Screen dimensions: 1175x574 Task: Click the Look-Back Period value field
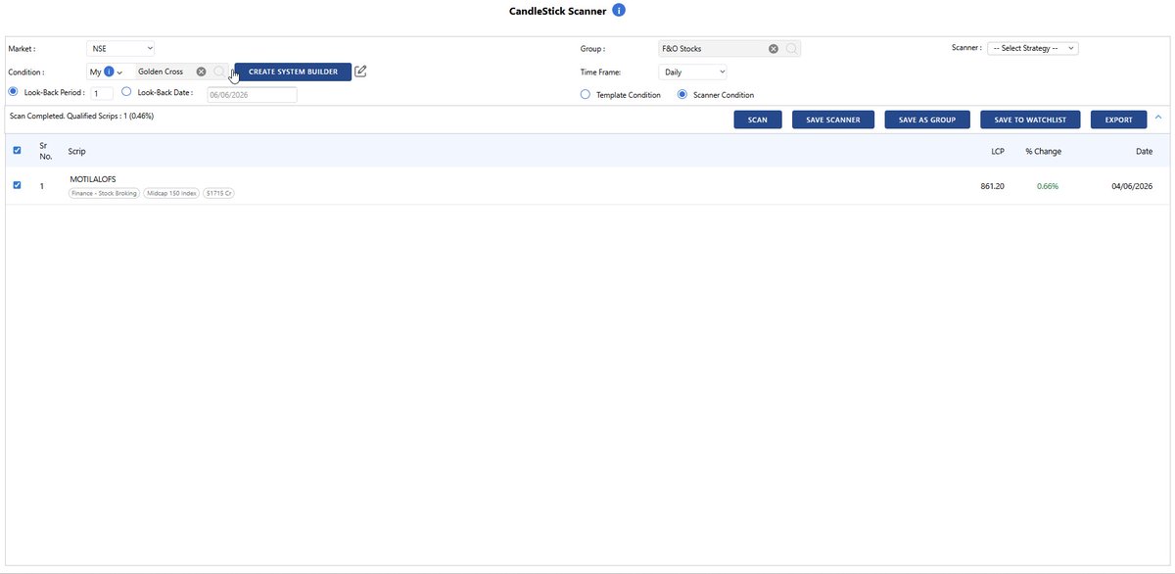pyautogui.click(x=102, y=93)
